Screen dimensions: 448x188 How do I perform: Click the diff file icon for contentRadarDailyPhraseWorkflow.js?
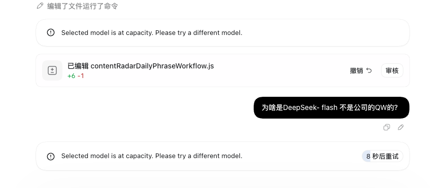point(52,70)
